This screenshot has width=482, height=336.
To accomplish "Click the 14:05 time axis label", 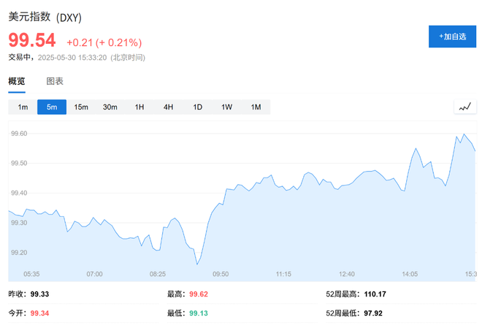I will [410, 274].
